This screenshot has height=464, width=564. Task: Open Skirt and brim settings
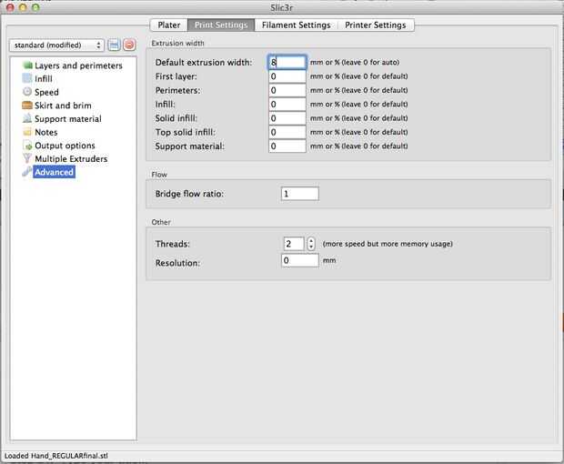point(63,106)
